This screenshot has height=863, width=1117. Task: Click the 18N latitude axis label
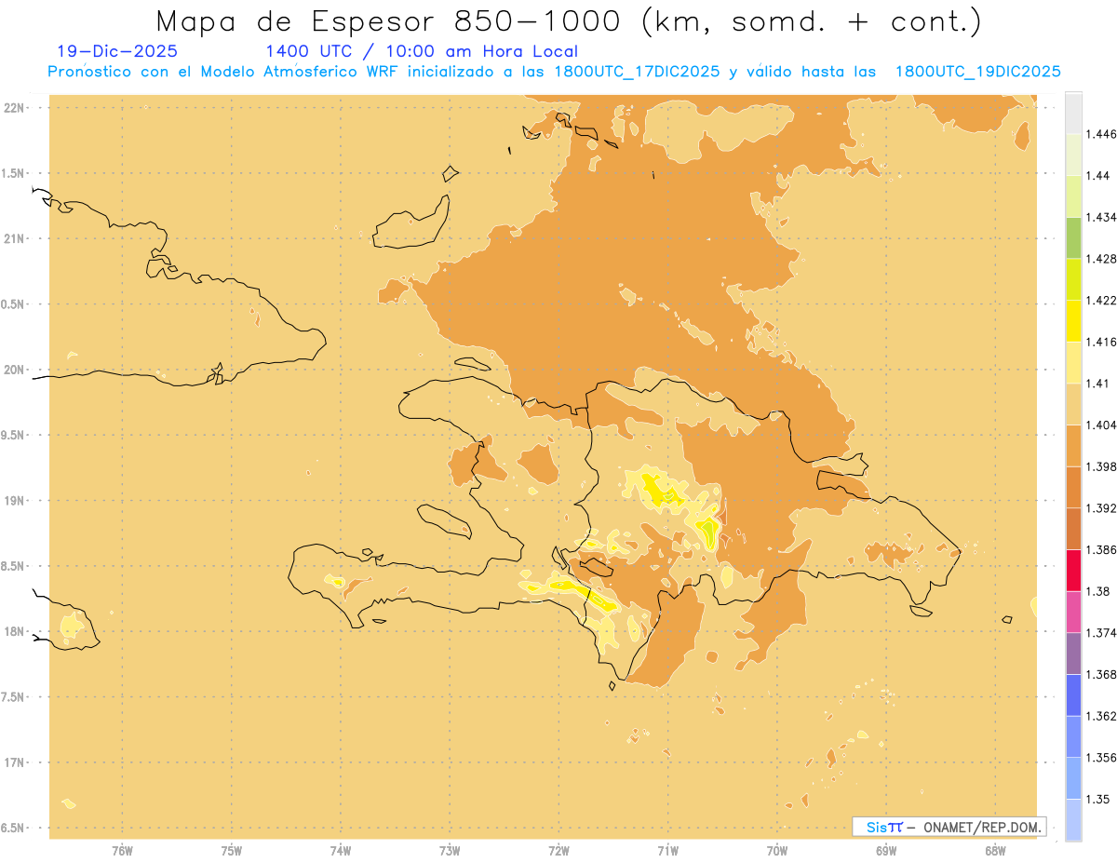[x=14, y=632]
